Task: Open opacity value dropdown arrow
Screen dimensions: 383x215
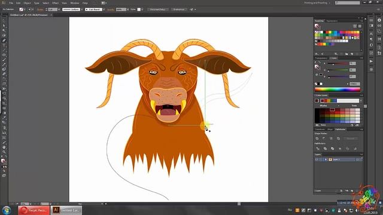Action: [128, 10]
